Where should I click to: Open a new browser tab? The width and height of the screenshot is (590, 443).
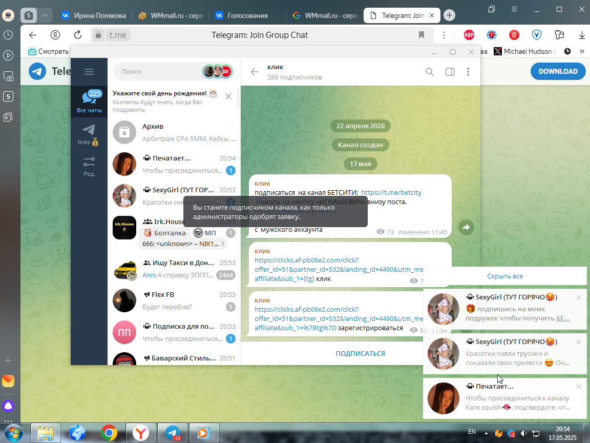point(449,15)
